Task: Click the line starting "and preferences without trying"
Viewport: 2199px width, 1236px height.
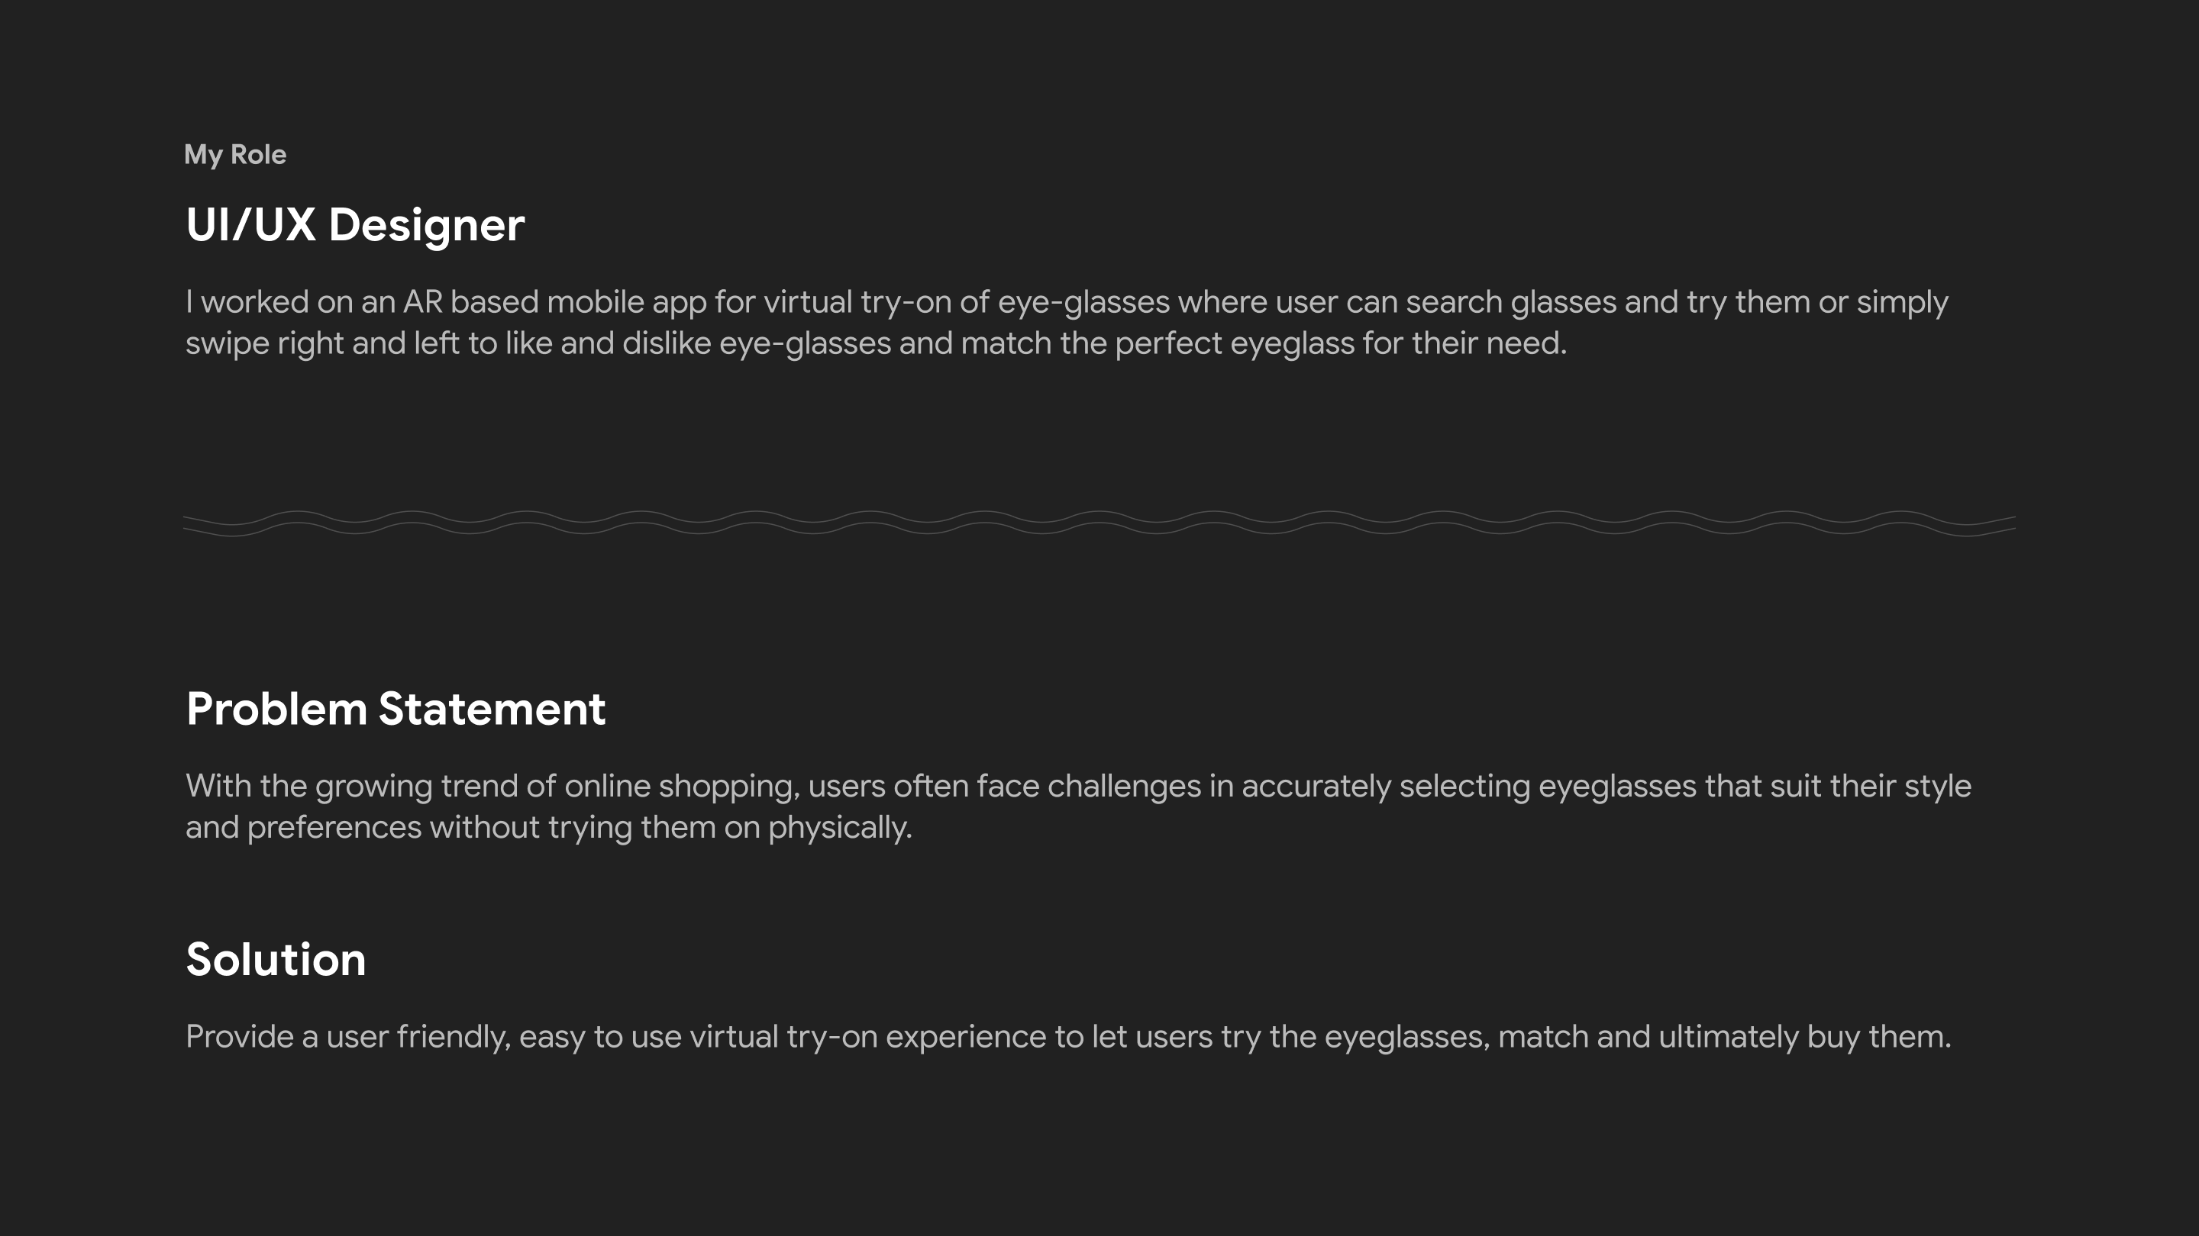Action: tap(549, 827)
